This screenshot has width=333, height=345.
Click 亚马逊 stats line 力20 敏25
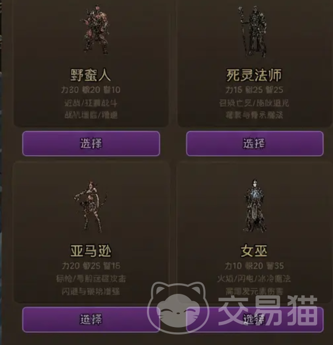click(x=90, y=266)
